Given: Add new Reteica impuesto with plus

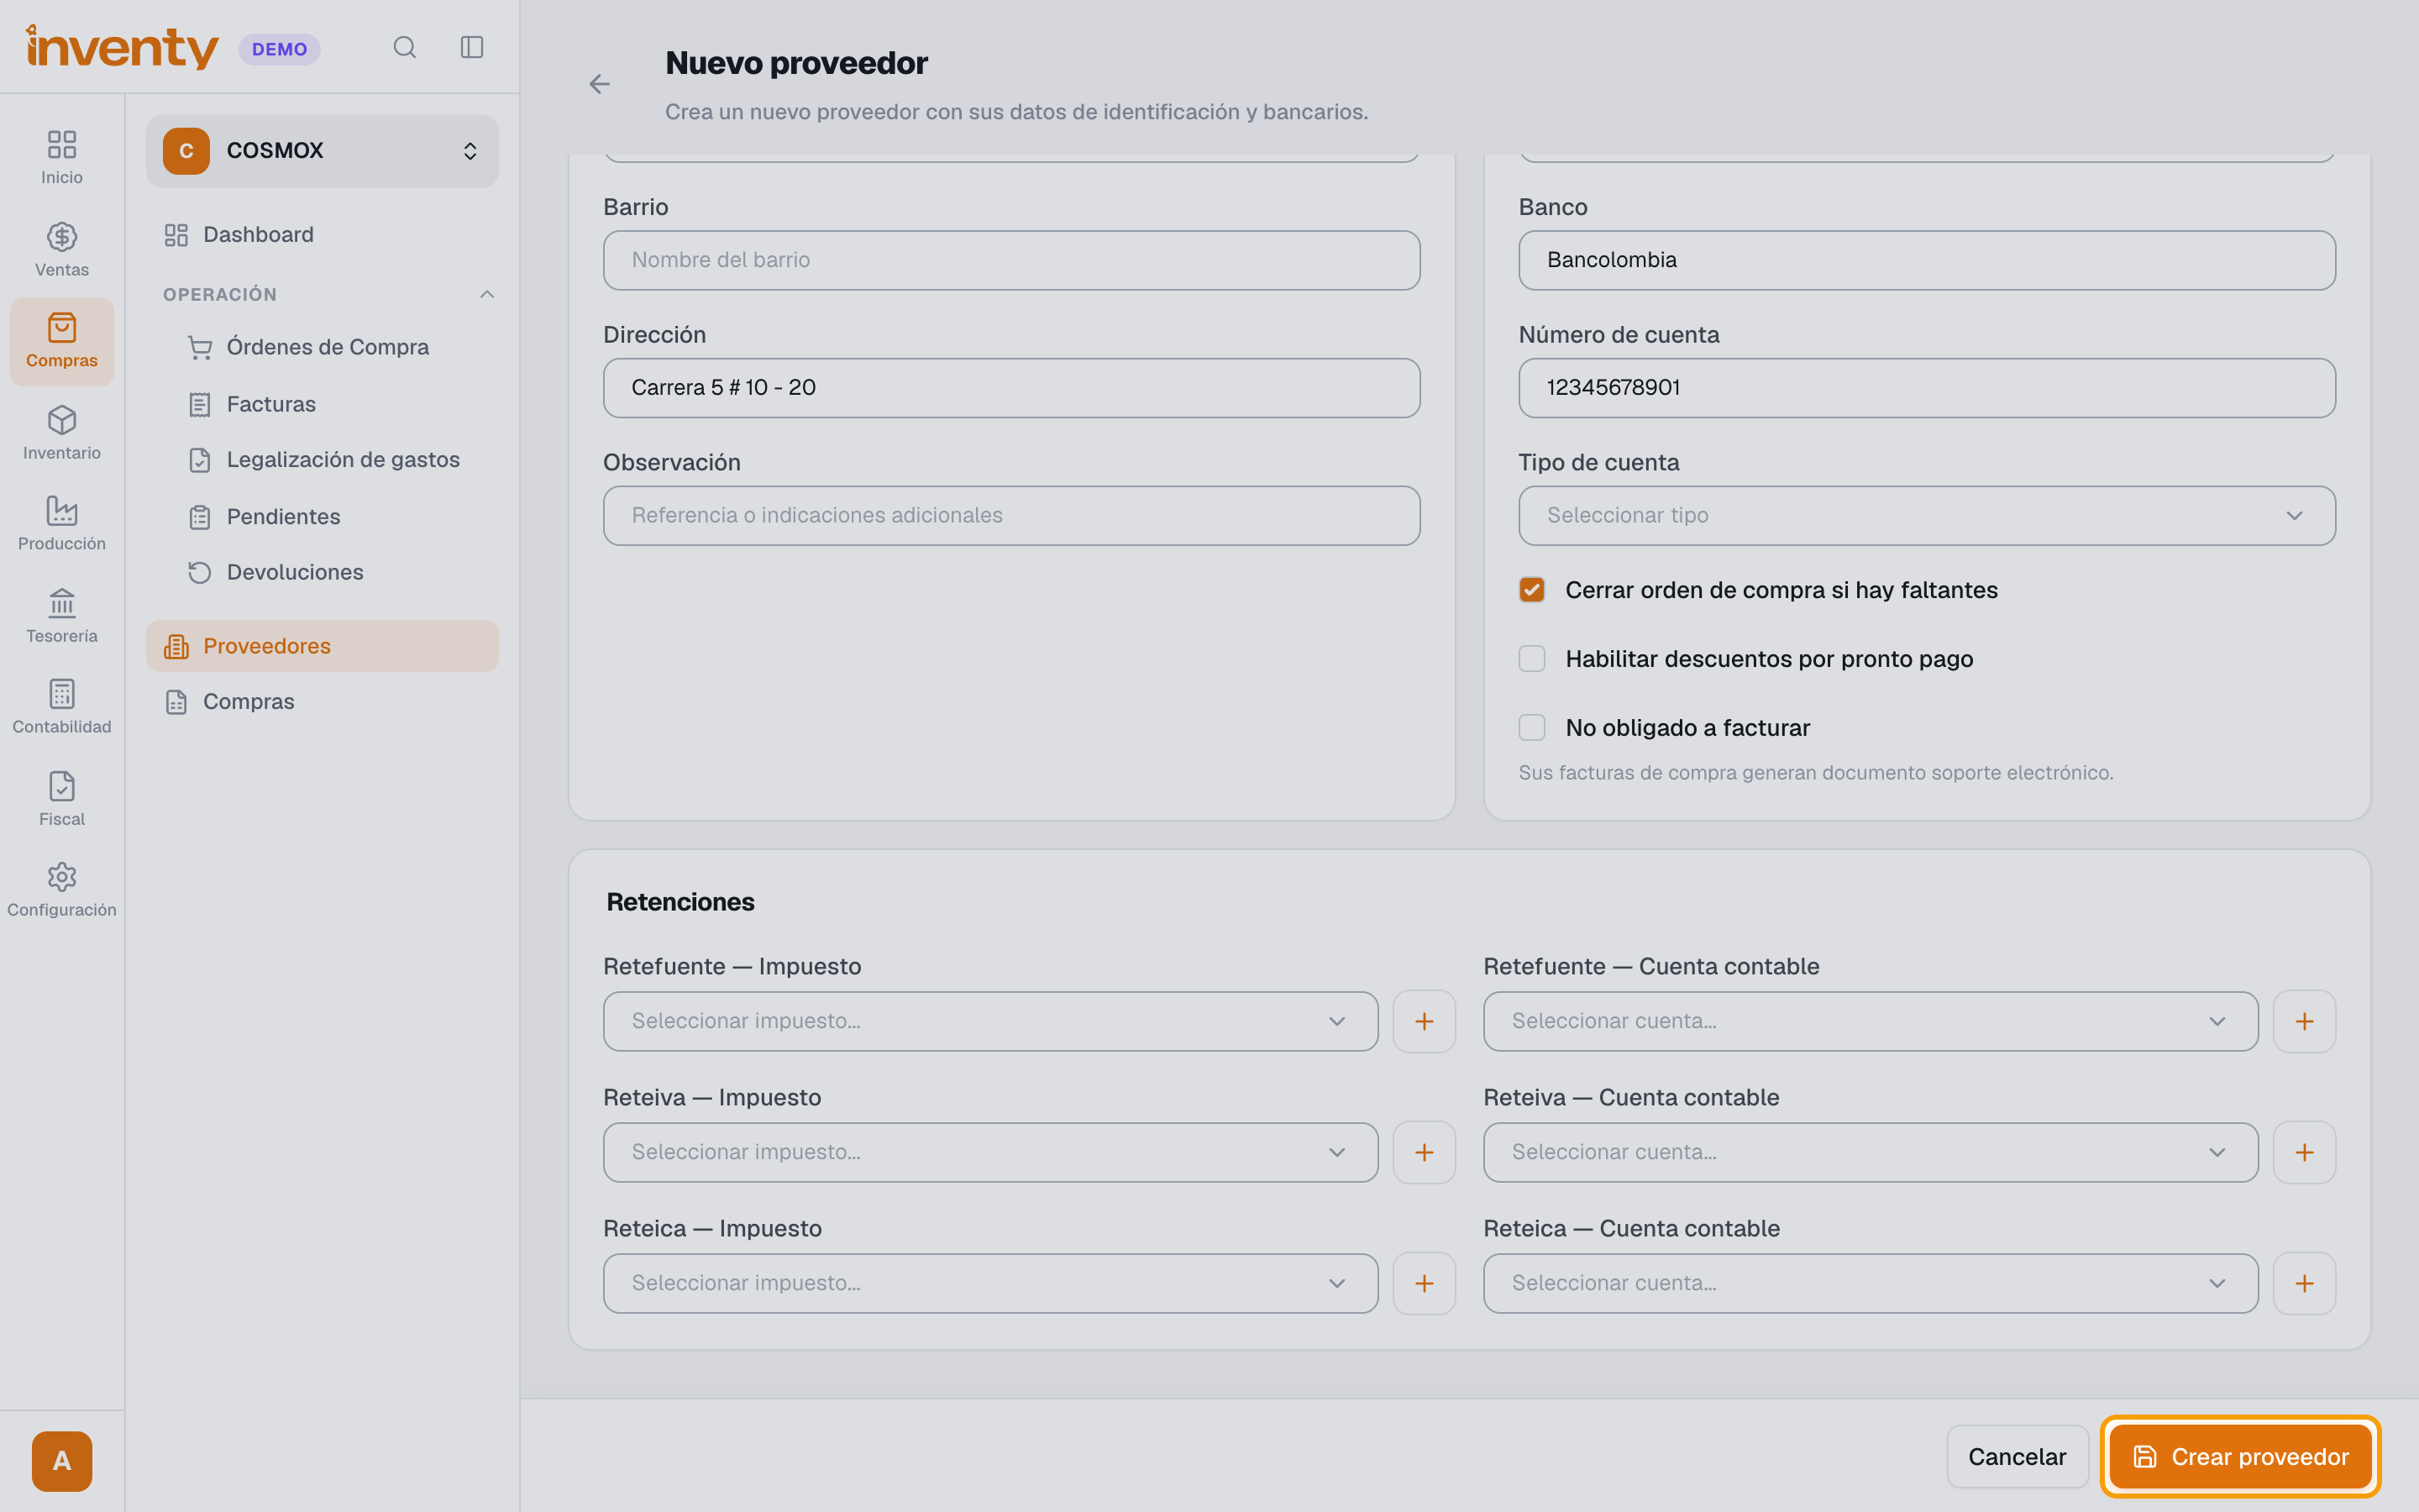Looking at the screenshot, I should tap(1425, 1283).
